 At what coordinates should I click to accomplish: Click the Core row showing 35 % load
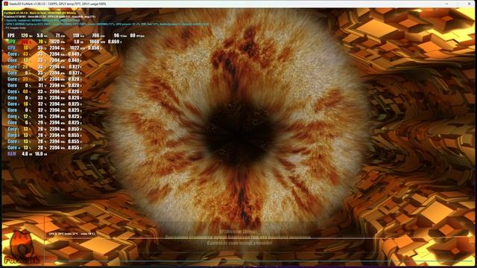click(x=44, y=79)
